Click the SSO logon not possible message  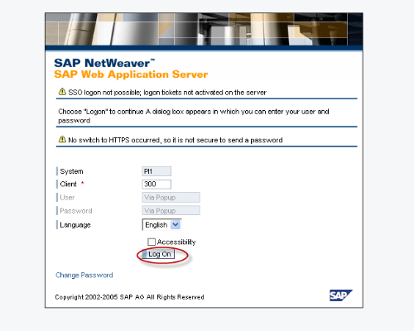167,93
